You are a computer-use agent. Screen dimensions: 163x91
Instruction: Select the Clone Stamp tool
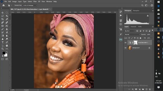coord(7,29)
